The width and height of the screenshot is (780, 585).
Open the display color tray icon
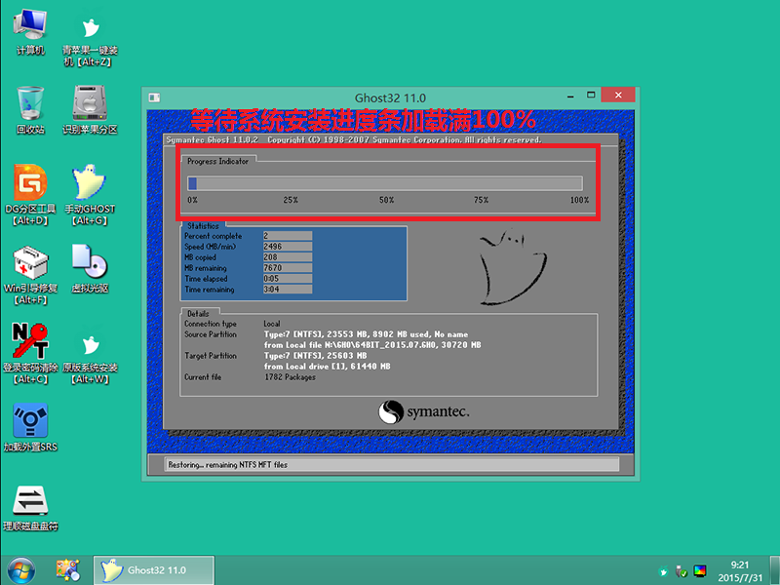coord(699,572)
